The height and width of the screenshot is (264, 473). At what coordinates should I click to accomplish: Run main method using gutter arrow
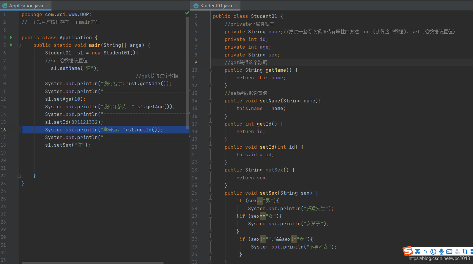11,45
